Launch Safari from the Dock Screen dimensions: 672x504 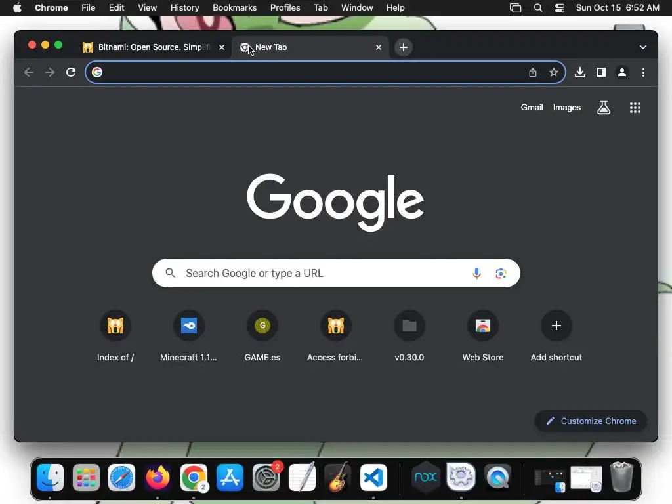click(121, 478)
